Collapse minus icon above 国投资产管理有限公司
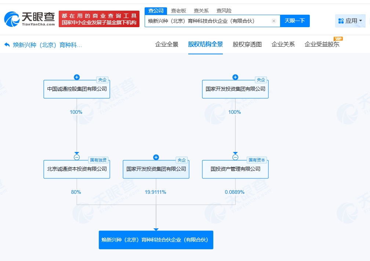The width and height of the screenshot is (370, 261). (x=235, y=157)
